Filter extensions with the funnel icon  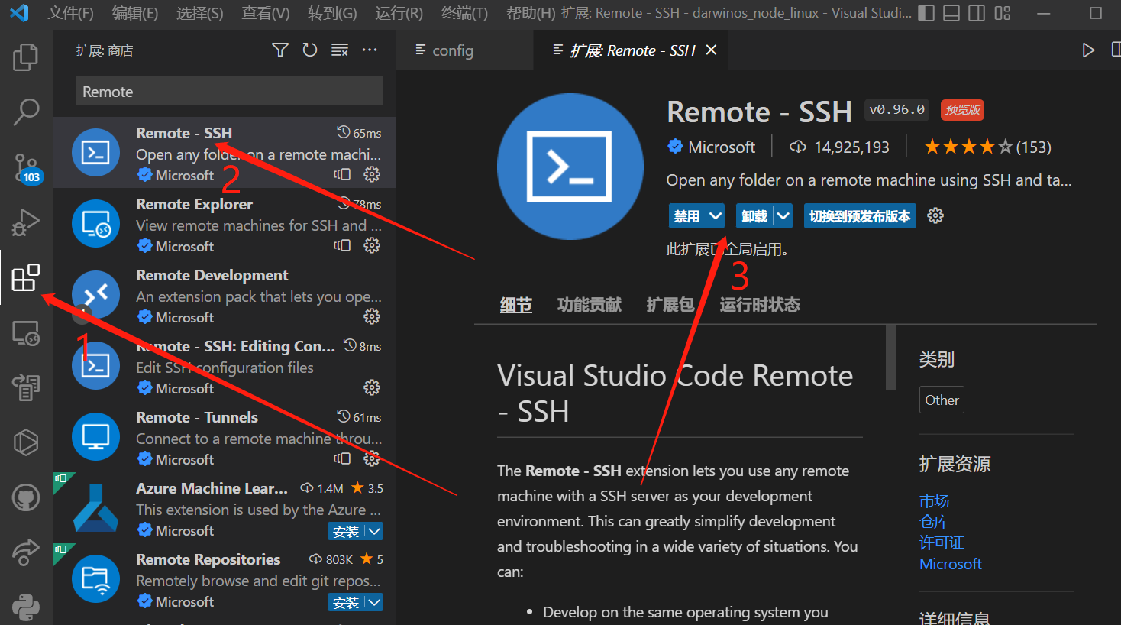(x=280, y=50)
